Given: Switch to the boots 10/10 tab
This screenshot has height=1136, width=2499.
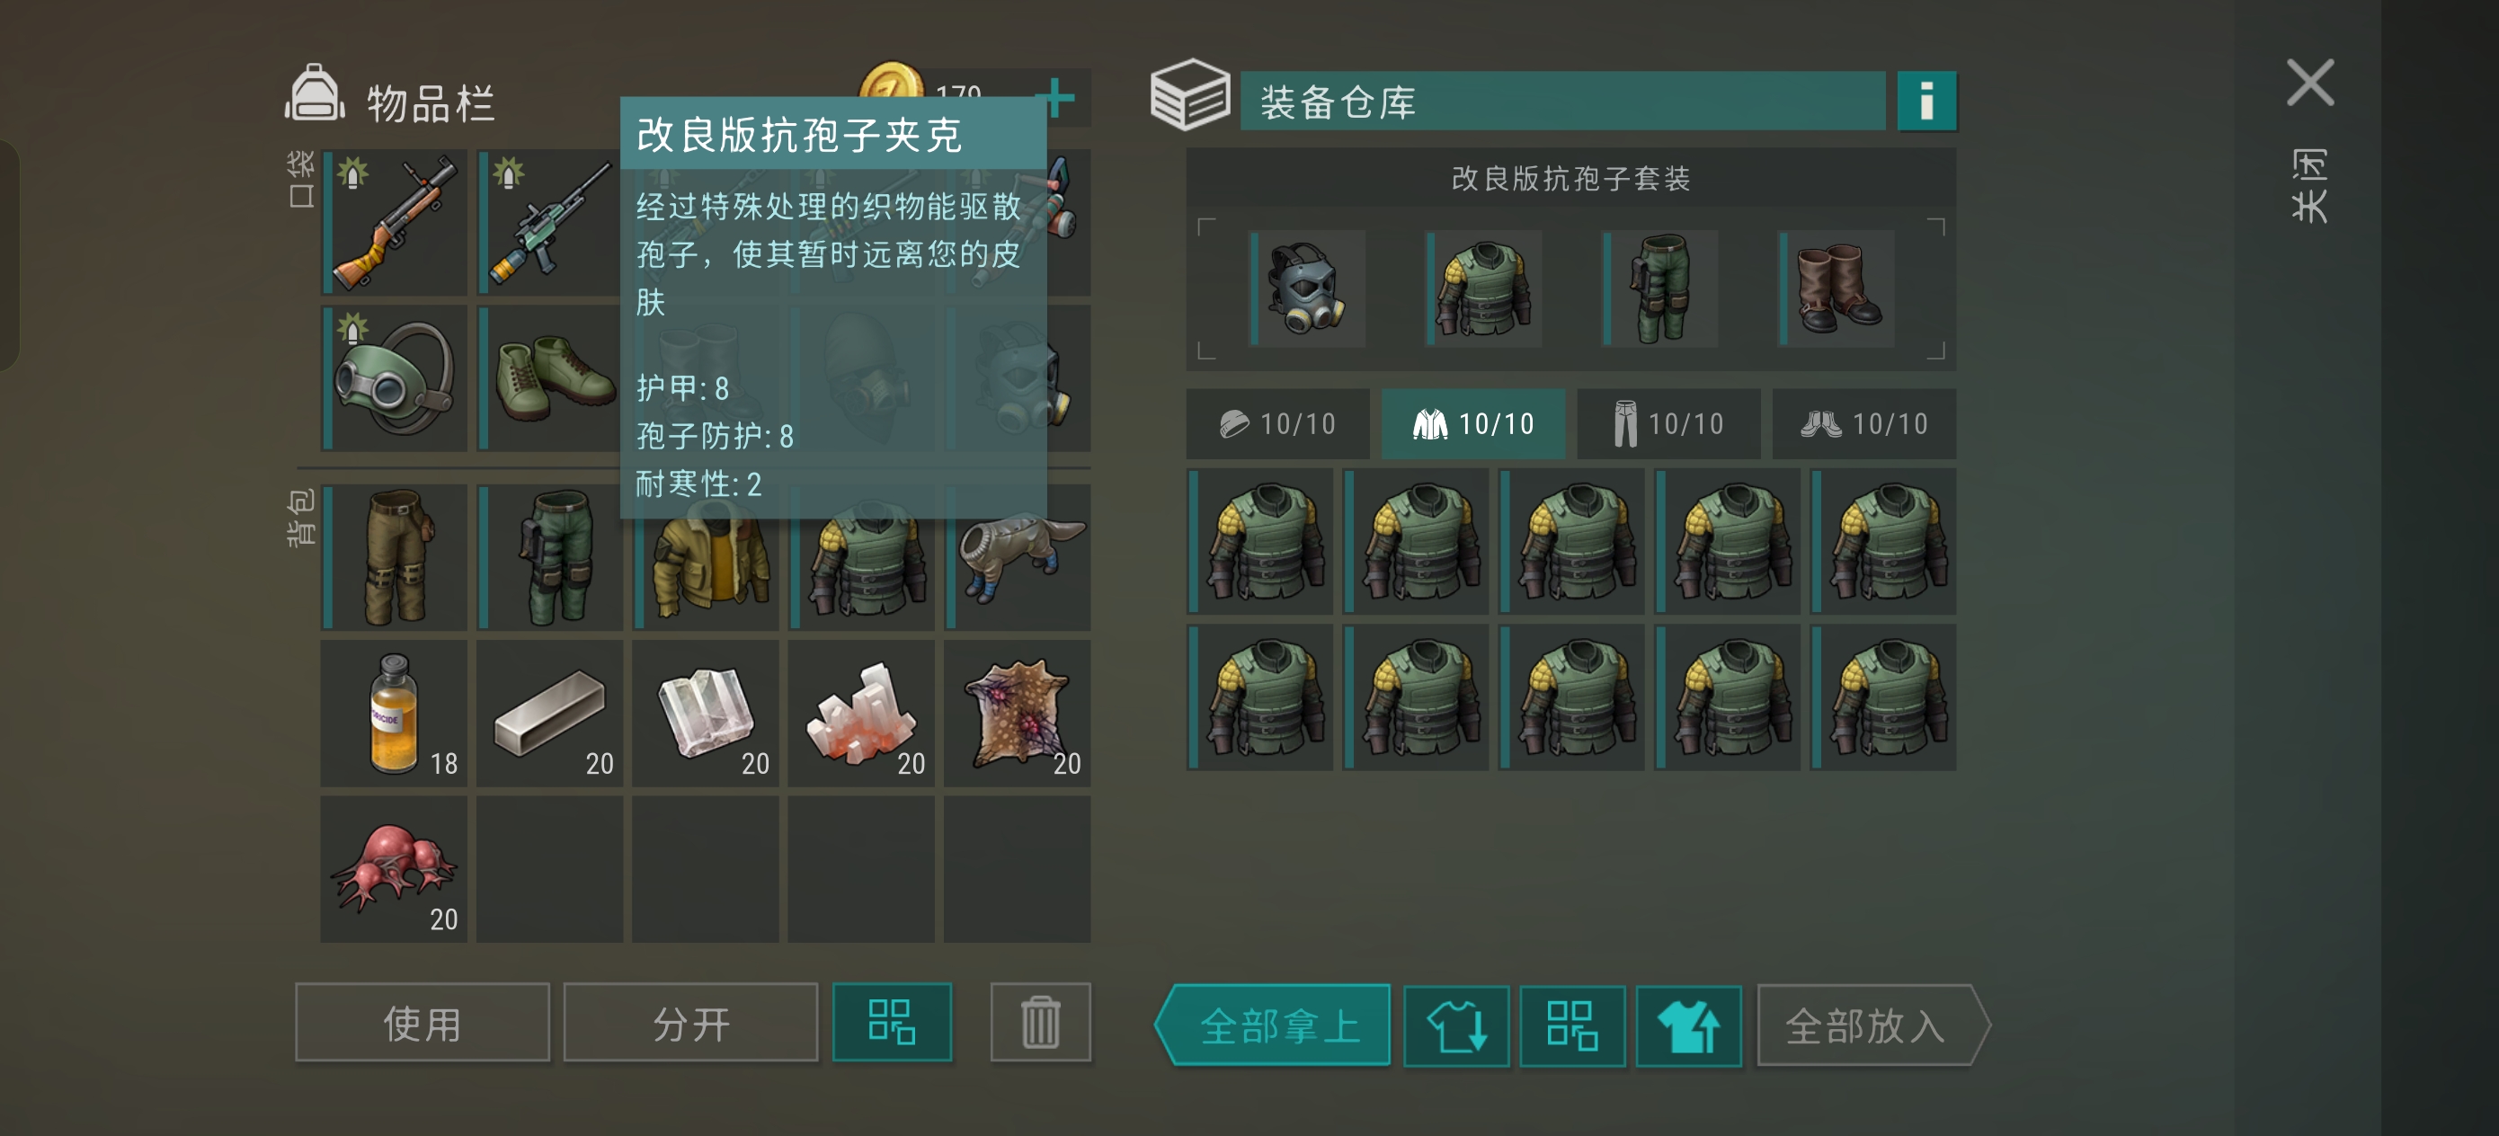Looking at the screenshot, I should (x=1863, y=424).
